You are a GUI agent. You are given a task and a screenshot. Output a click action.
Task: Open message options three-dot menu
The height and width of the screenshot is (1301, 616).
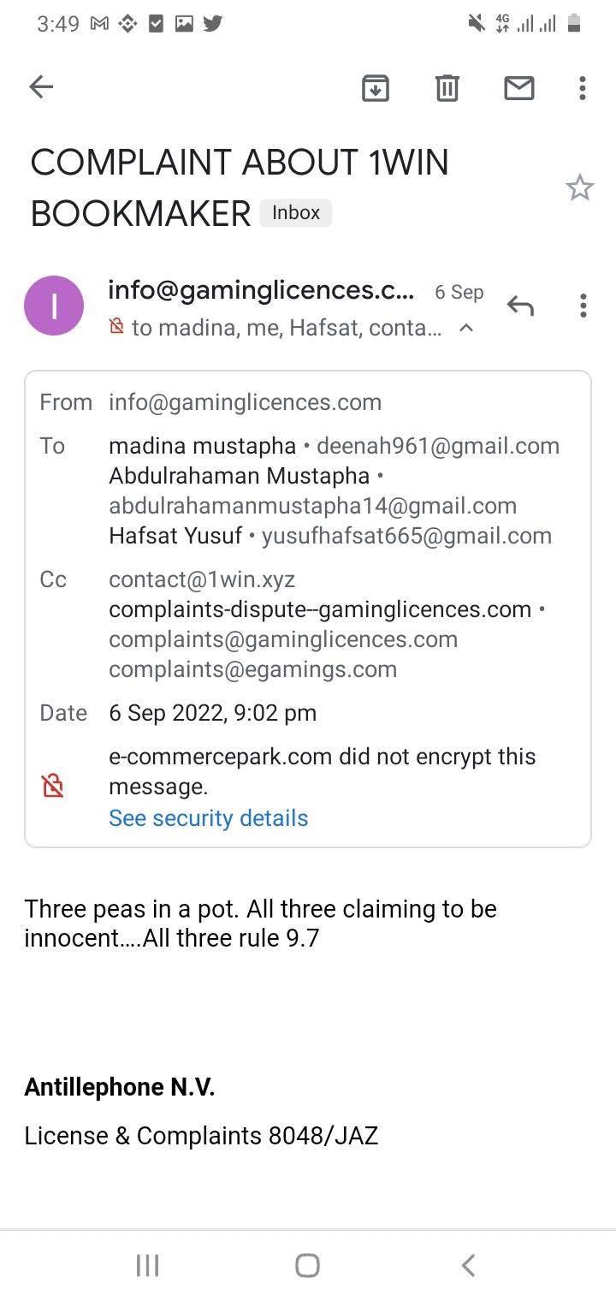(583, 306)
